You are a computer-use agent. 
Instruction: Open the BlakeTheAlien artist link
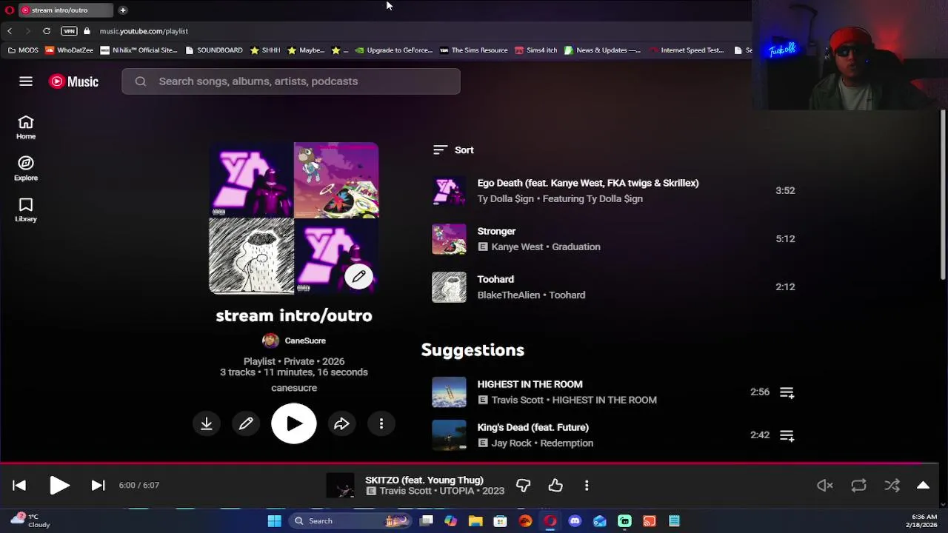click(x=508, y=295)
